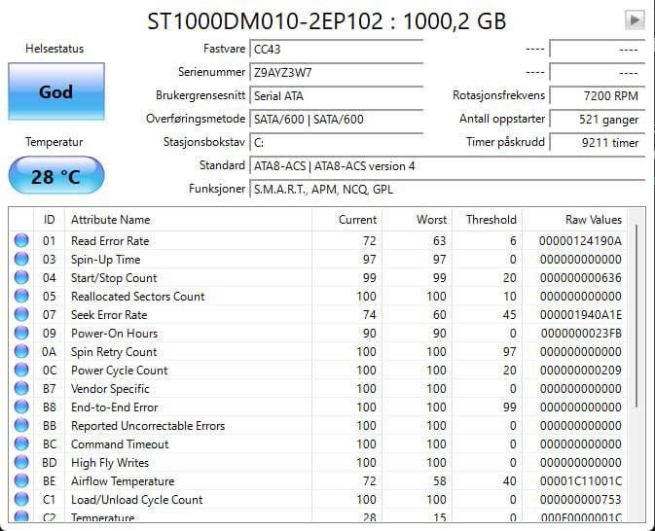Click the ATA8-ACS standard field
The height and width of the screenshot is (531, 655).
[x=448, y=166]
